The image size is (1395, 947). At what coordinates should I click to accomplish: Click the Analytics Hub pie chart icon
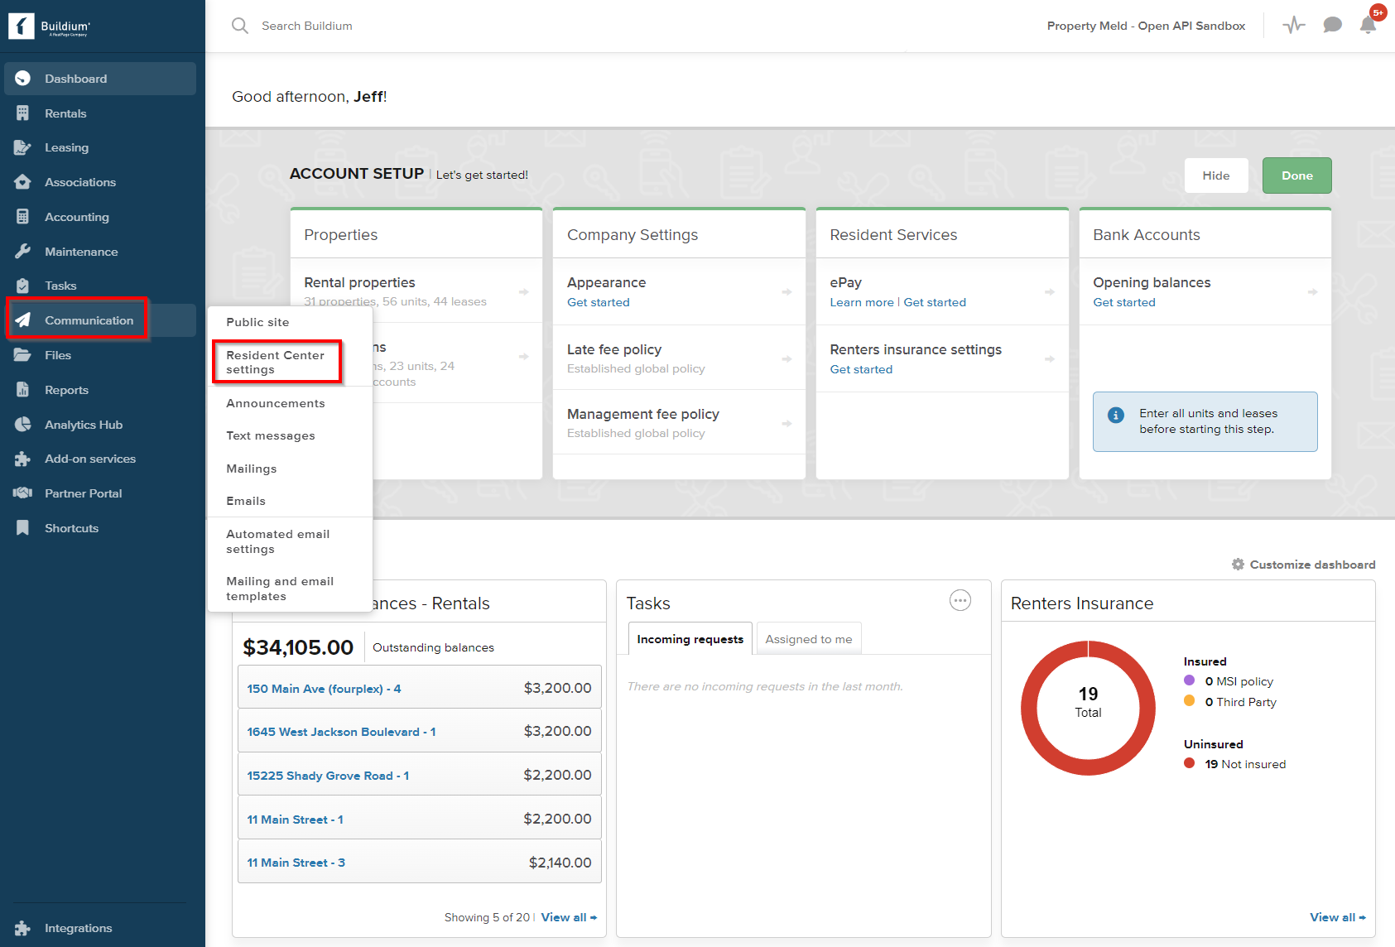pos(23,425)
